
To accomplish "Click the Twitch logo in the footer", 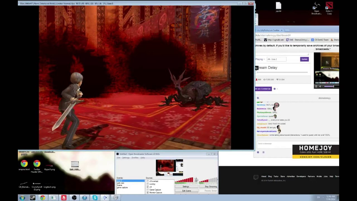I will pos(256,177).
